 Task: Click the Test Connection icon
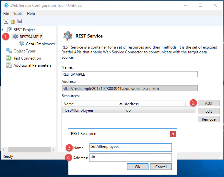point(9,58)
